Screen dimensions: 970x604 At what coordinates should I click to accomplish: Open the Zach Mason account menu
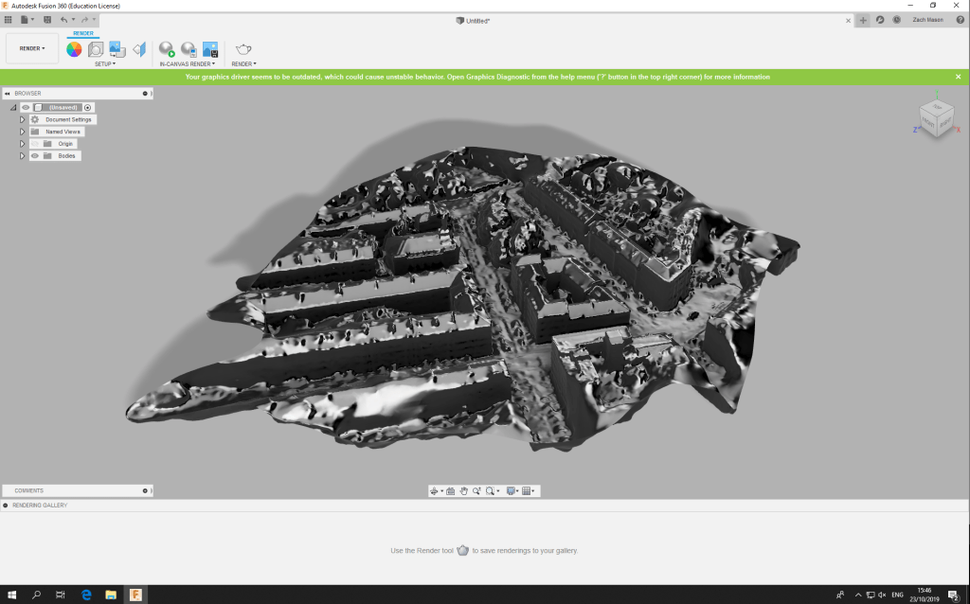point(925,19)
